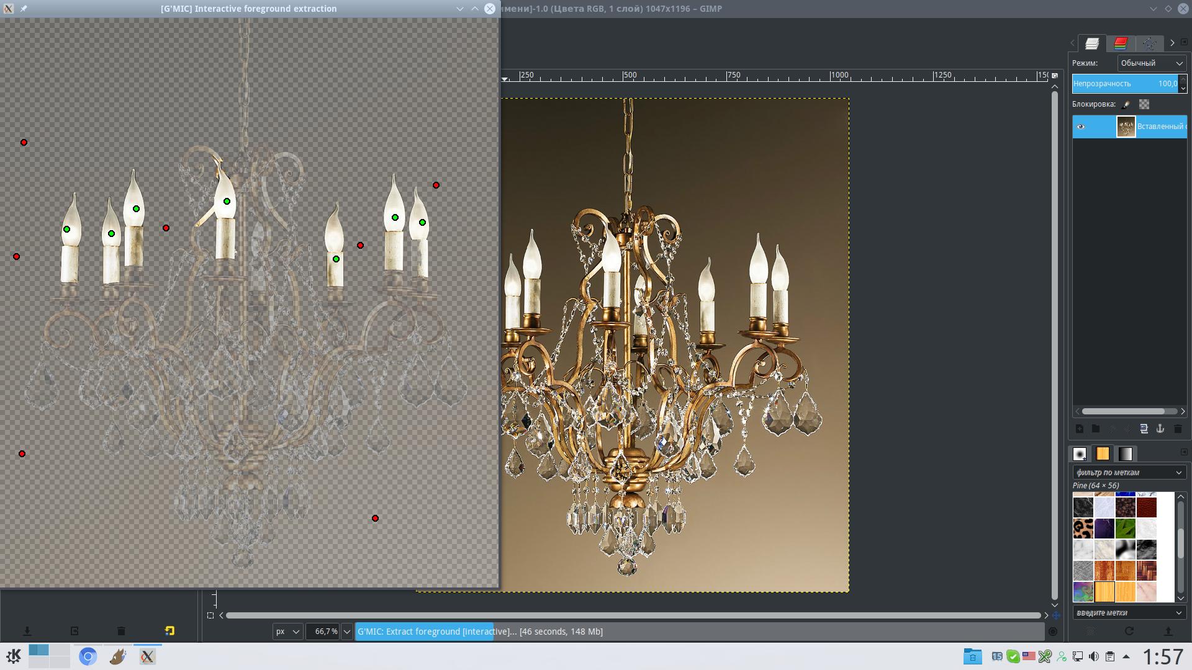The image size is (1192, 670).
Task: Save tool options with the download icon
Action: coord(27,631)
